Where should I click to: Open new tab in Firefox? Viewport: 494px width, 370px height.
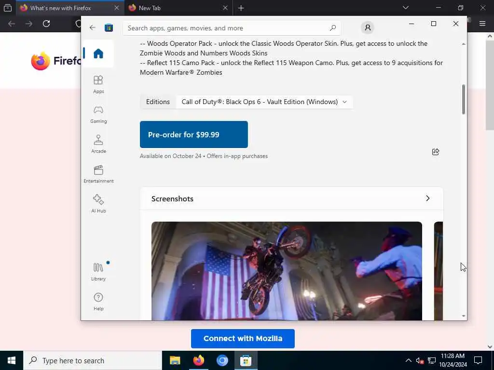point(241,8)
